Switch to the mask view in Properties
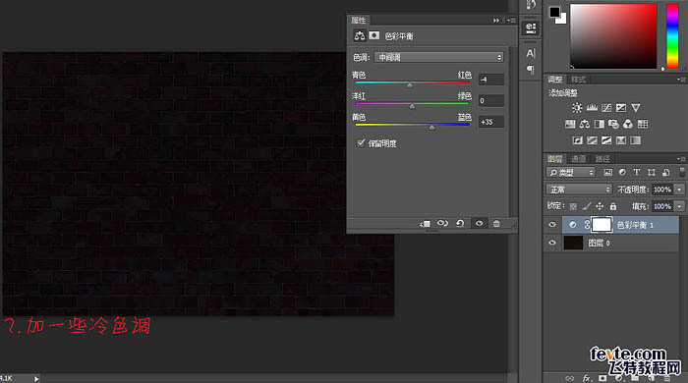The image size is (688, 383). 373,35
